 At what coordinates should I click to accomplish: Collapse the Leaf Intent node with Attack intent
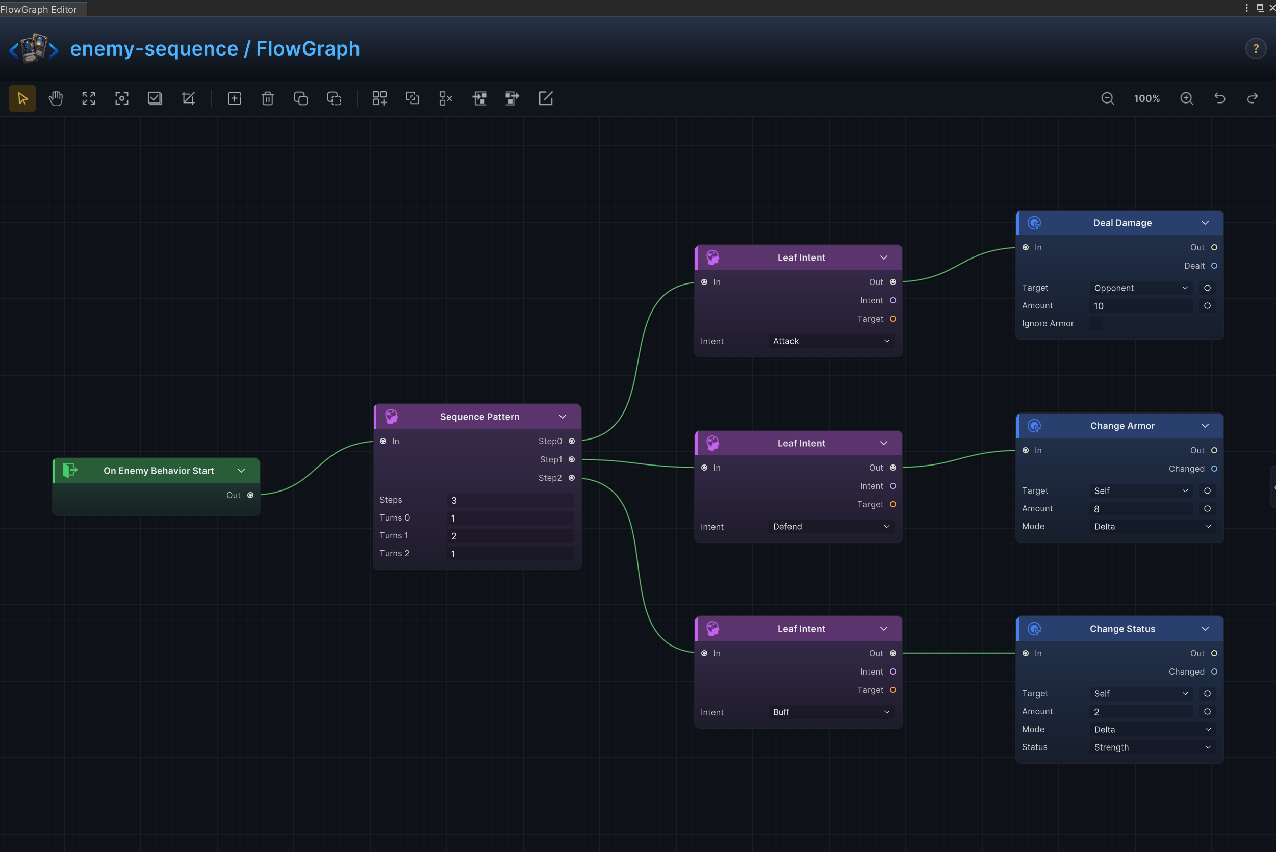point(884,257)
